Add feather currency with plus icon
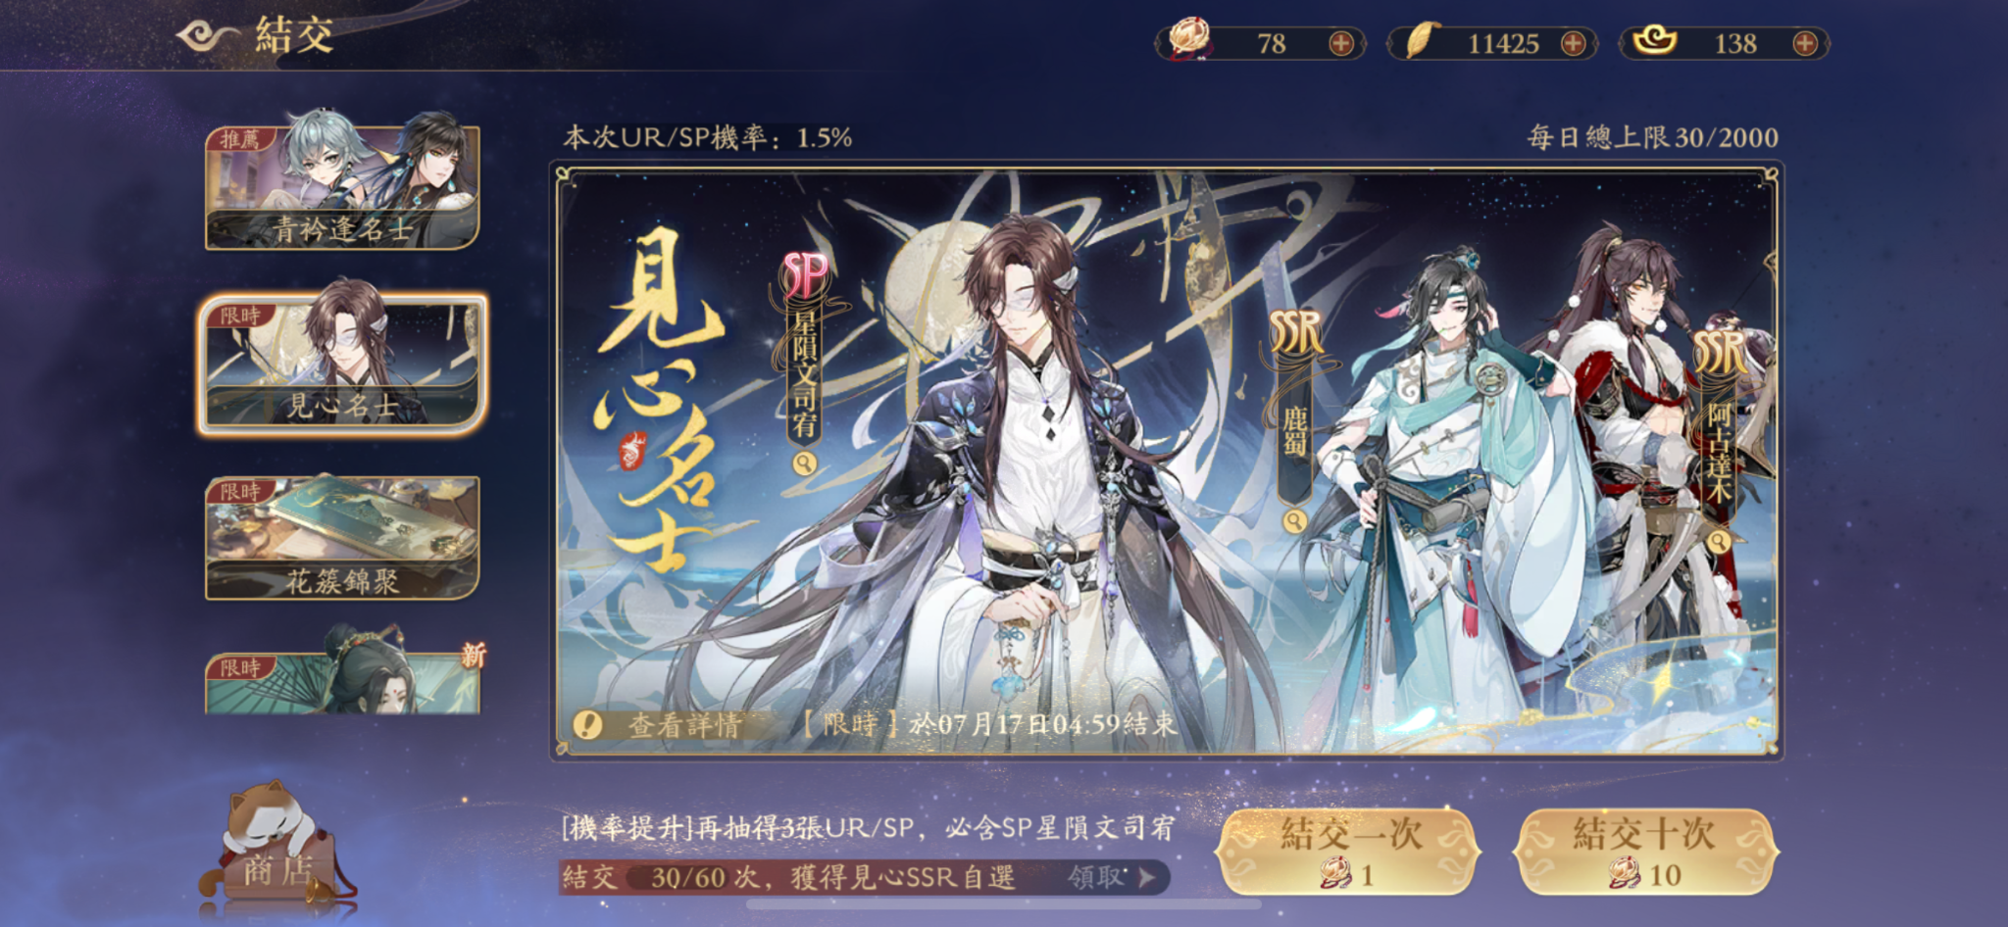 (1573, 43)
